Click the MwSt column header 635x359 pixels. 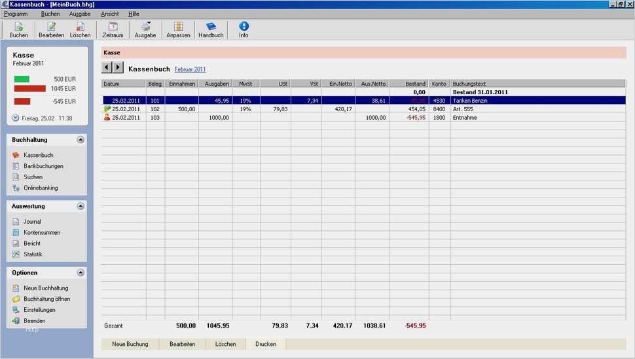pos(246,84)
